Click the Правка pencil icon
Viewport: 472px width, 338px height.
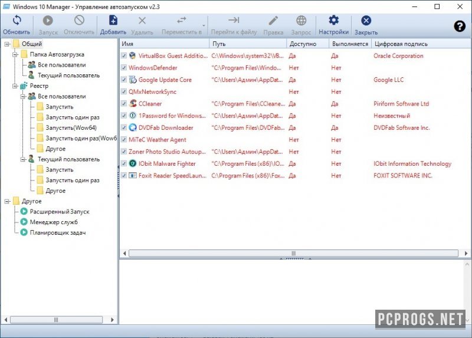(x=273, y=21)
